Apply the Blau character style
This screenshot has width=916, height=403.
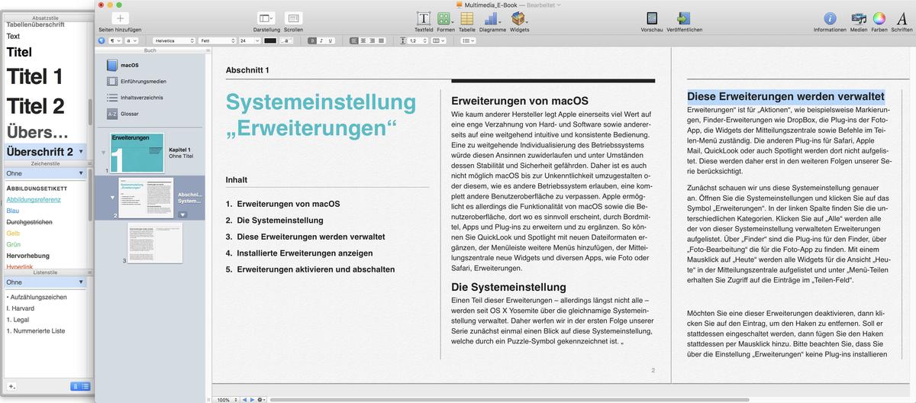[13, 210]
